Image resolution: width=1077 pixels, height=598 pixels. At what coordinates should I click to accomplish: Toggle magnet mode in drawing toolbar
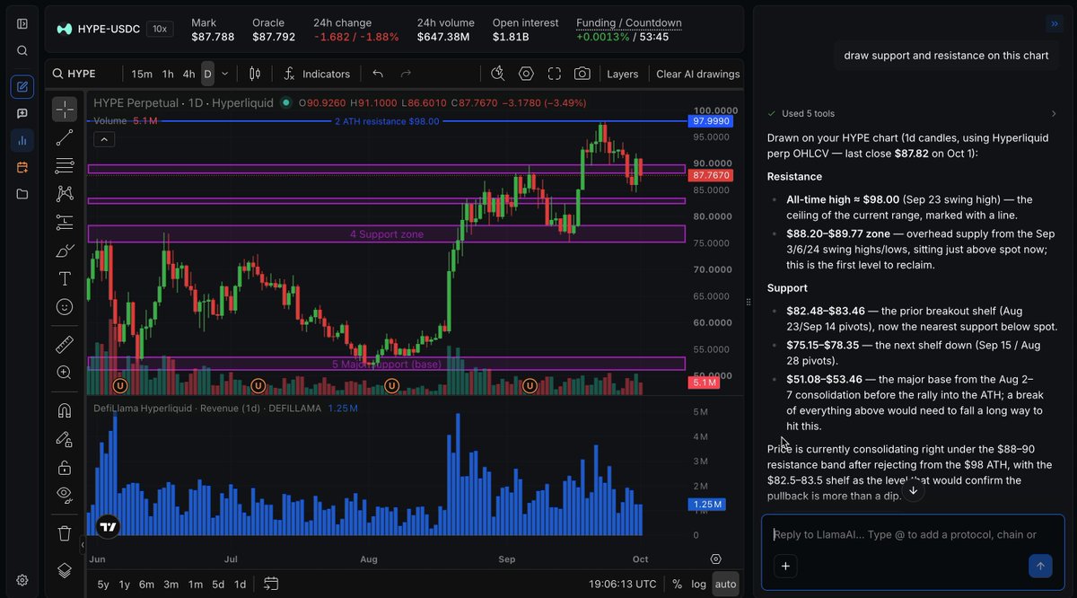click(x=65, y=410)
